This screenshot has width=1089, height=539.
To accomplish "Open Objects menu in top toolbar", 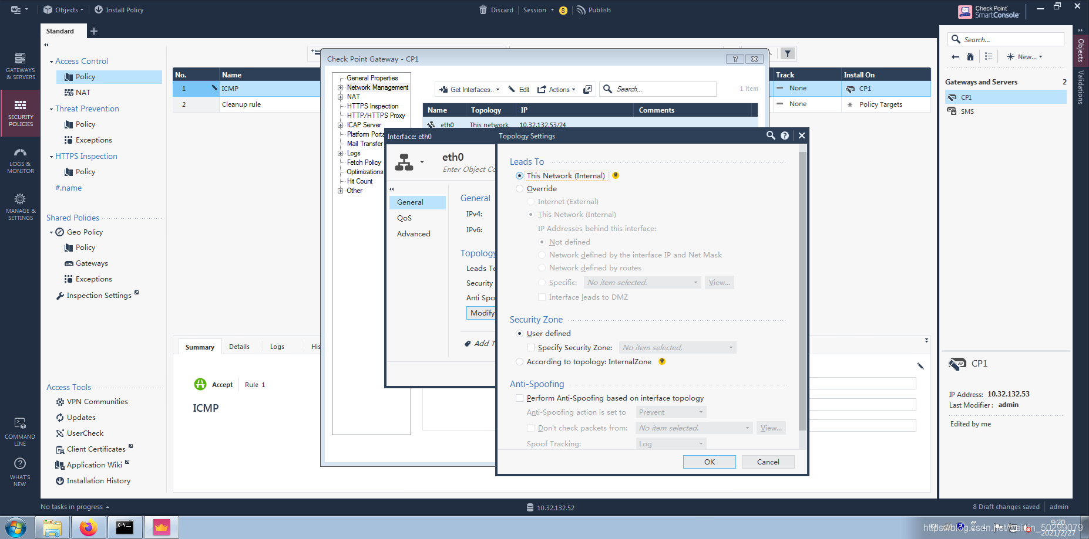I will [x=63, y=10].
